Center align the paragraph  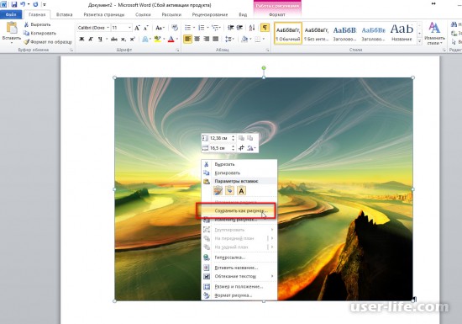point(197,39)
